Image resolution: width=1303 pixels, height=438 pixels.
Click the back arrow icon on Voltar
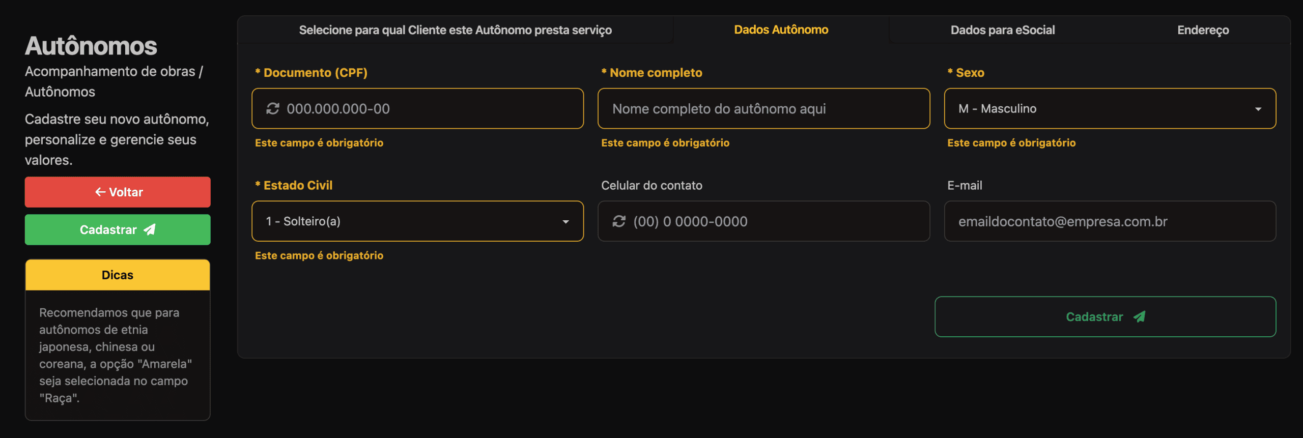[100, 192]
